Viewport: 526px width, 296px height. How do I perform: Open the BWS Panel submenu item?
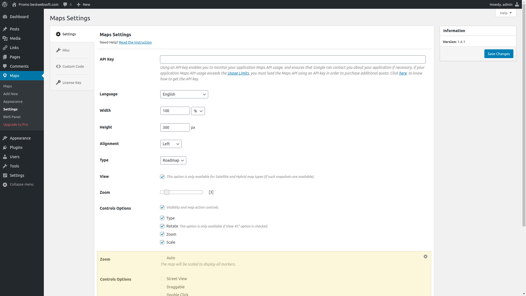tap(12, 117)
